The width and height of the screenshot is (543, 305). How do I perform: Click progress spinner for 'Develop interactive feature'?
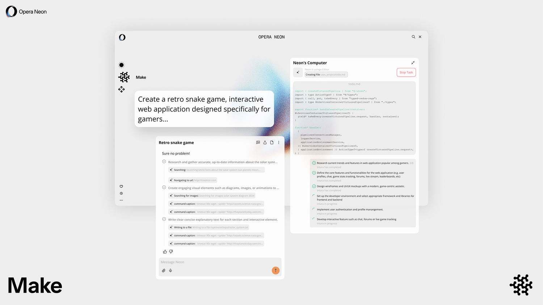click(x=314, y=219)
